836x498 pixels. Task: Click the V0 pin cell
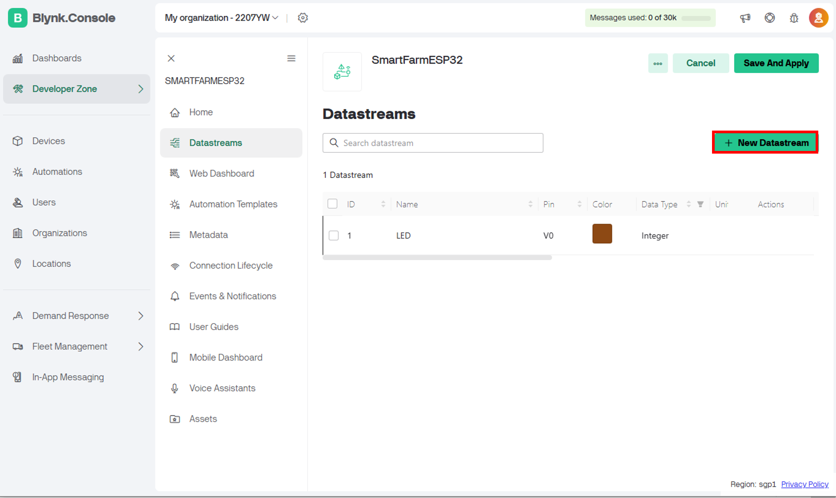[x=548, y=235]
